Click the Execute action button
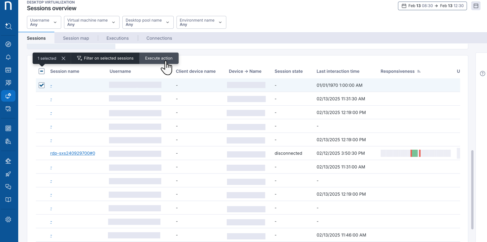The image size is (487, 242). tap(159, 58)
